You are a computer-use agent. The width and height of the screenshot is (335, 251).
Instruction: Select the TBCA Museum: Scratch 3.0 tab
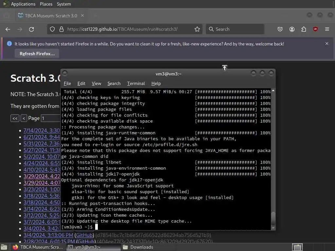[x=51, y=16]
